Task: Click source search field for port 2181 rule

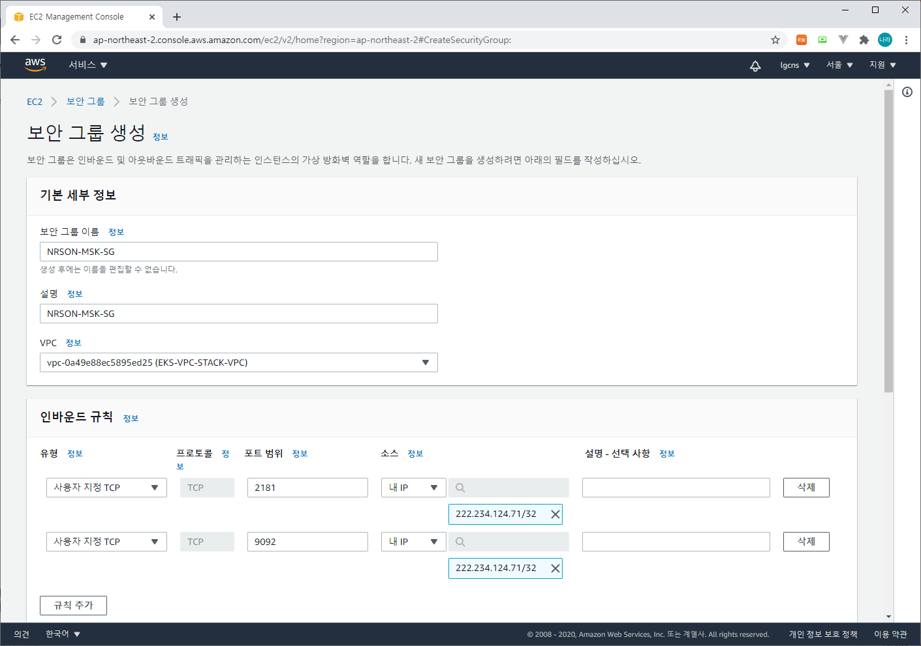Action: 508,488
